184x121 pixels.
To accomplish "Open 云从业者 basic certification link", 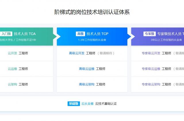I will pos(87,104).
